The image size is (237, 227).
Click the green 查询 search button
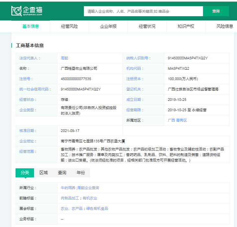(216, 11)
